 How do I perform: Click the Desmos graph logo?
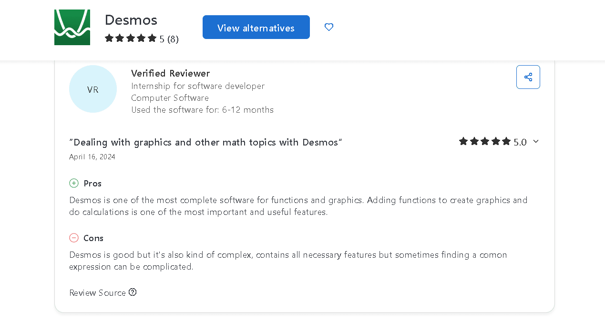72,28
